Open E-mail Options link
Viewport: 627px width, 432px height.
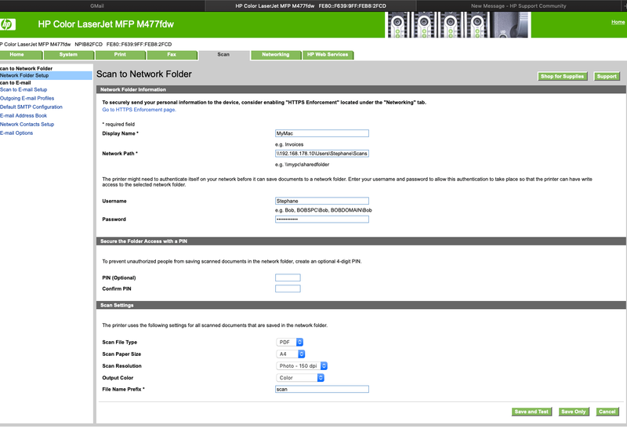pyautogui.click(x=16, y=133)
